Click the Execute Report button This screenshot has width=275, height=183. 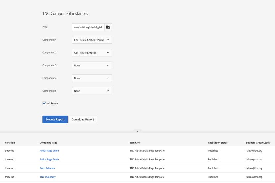pyautogui.click(x=55, y=119)
